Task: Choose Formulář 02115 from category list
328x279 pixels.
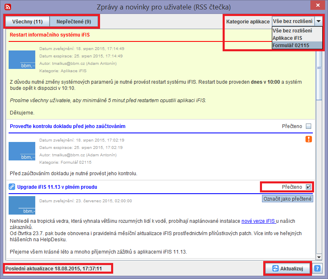Action: [297, 46]
